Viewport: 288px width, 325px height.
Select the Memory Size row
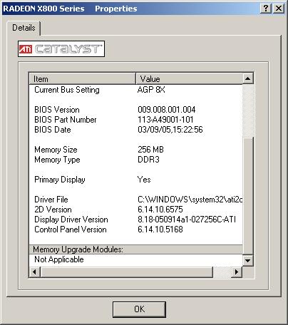(135, 150)
